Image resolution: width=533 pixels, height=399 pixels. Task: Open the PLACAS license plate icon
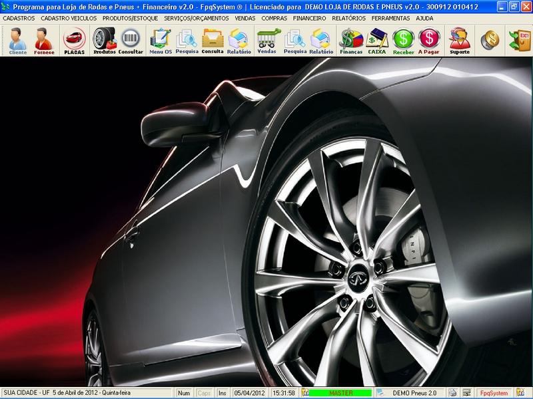pyautogui.click(x=74, y=41)
